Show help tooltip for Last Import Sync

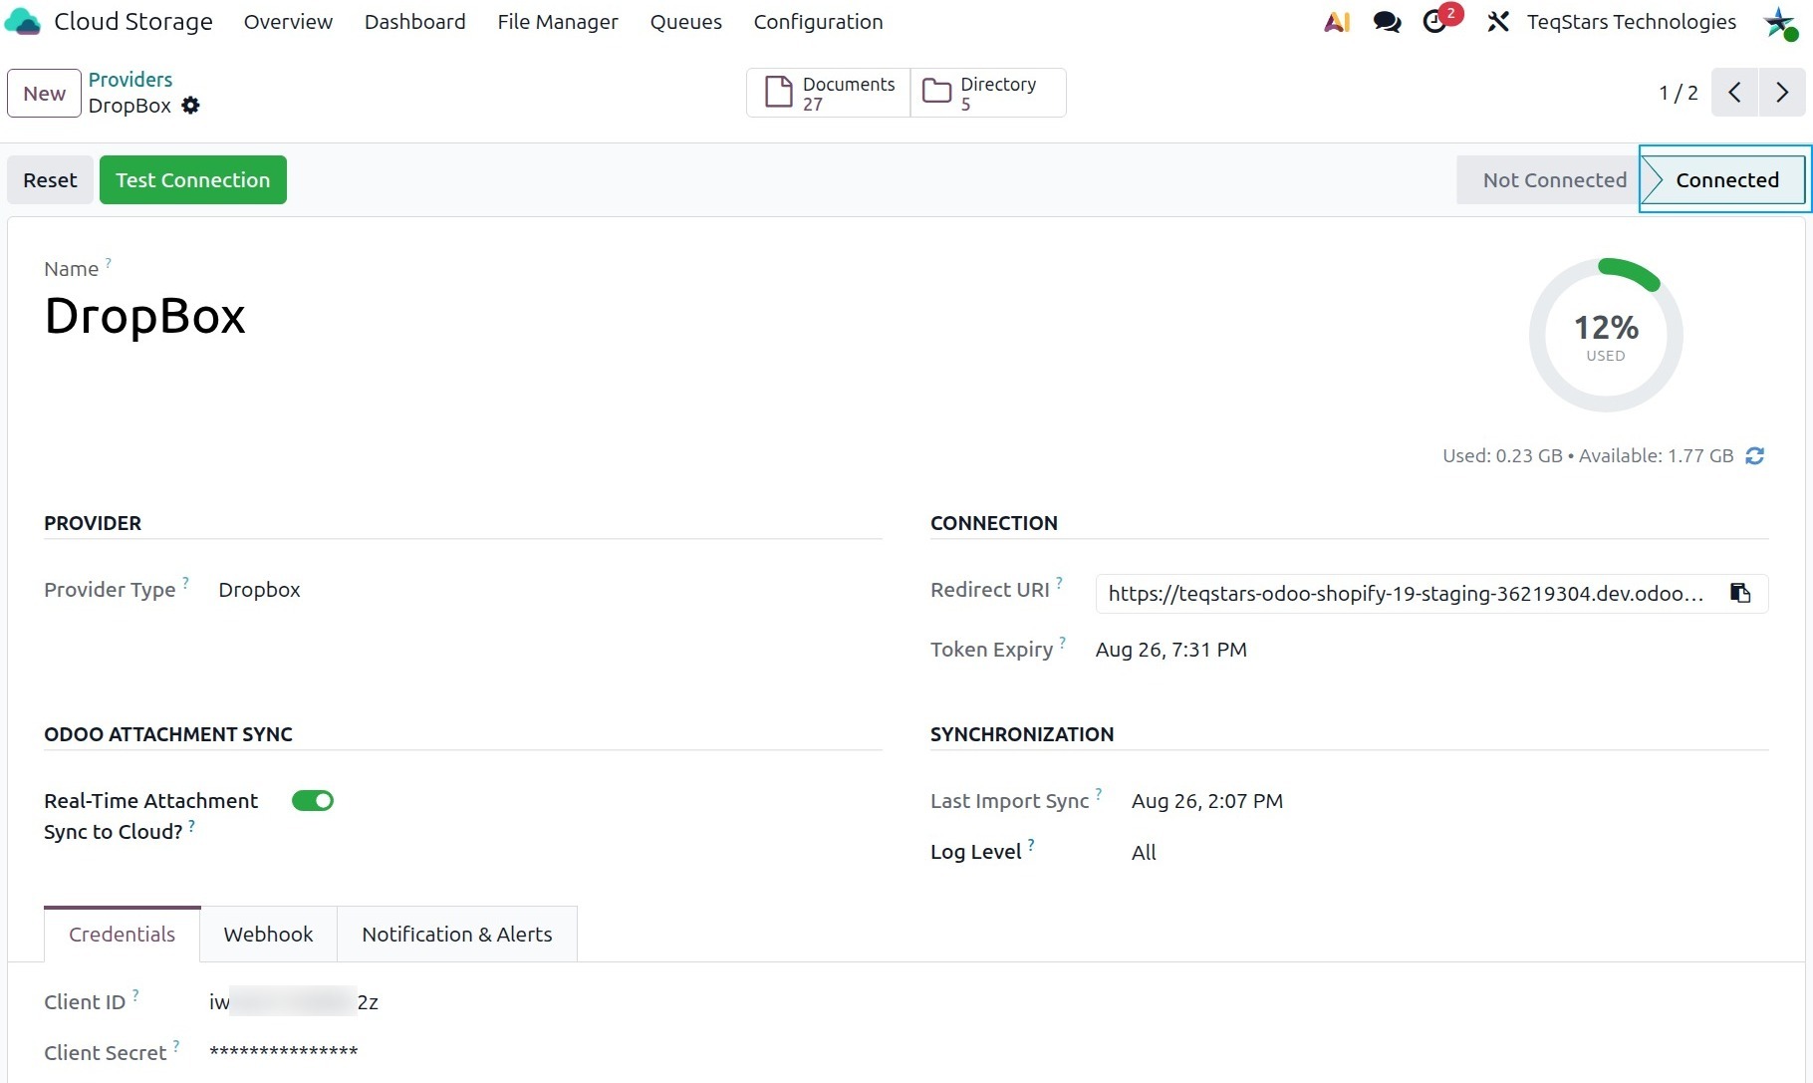pos(1099,794)
